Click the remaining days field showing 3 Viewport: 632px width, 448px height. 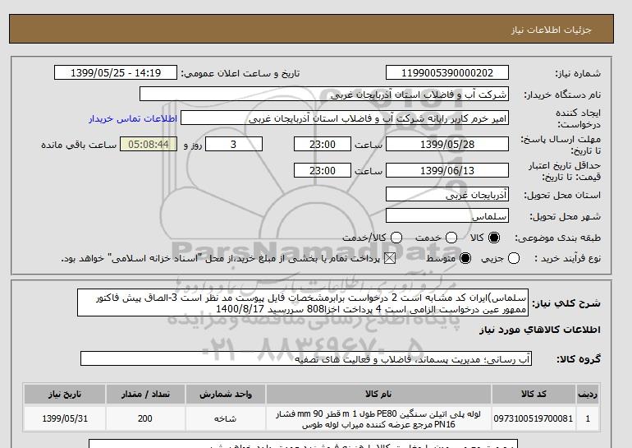[x=234, y=144]
